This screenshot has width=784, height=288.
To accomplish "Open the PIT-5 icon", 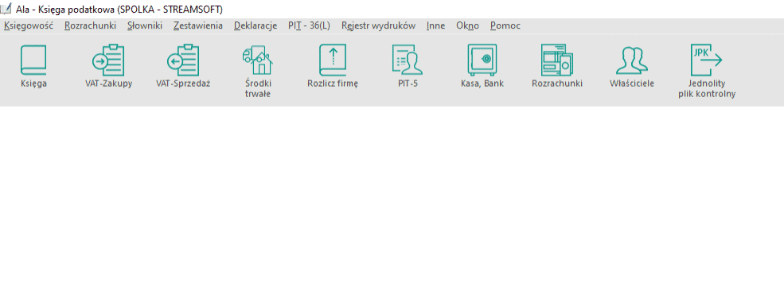I will [x=407, y=60].
